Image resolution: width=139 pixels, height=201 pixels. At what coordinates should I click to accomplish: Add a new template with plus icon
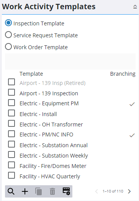coord(25,191)
